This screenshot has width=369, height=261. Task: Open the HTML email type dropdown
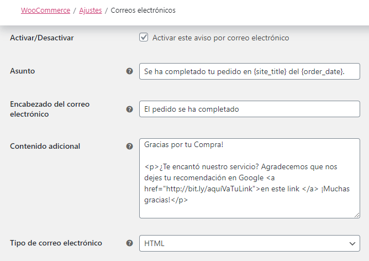250,243
